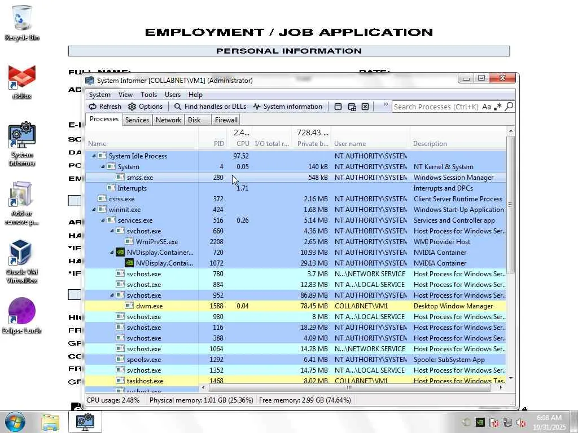The height and width of the screenshot is (433, 578).
Task: Sort by the Private bytes column
Action: coord(311,138)
